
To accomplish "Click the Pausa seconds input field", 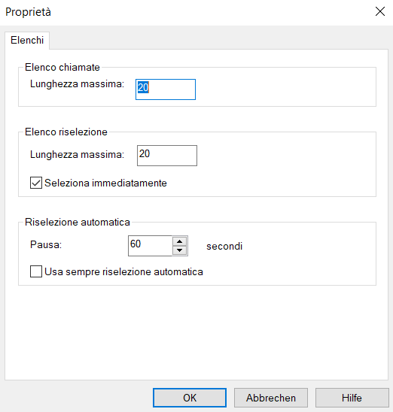I will click(x=150, y=246).
